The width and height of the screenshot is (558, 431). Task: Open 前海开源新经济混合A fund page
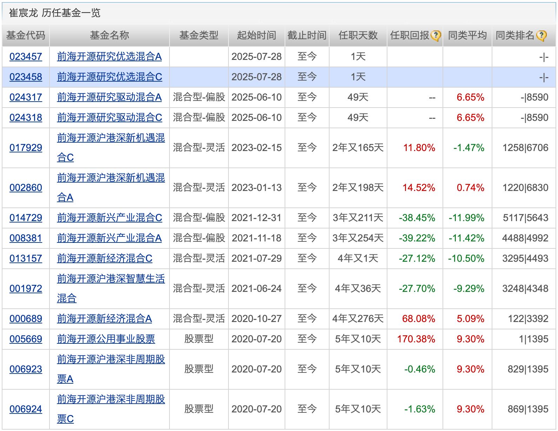pyautogui.click(x=104, y=319)
